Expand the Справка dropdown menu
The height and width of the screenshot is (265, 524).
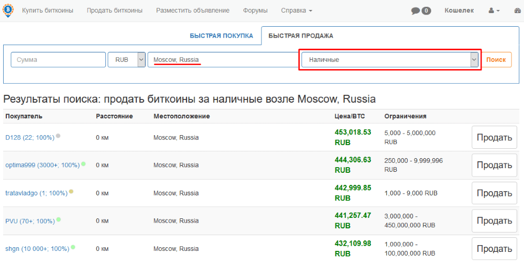click(297, 10)
